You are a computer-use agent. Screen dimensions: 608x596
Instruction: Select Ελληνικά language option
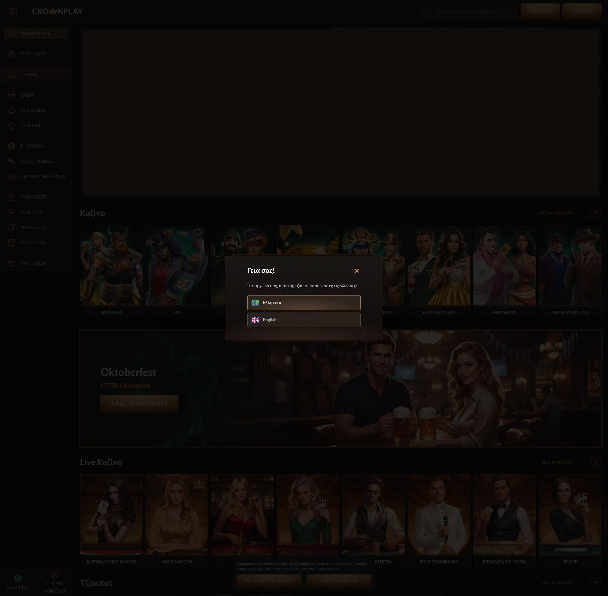click(x=304, y=302)
